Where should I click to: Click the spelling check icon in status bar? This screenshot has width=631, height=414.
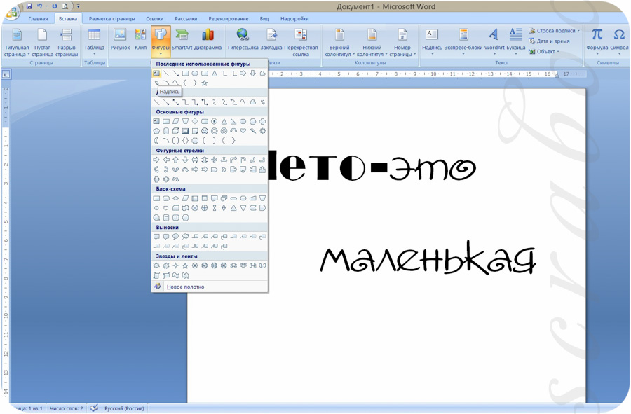pyautogui.click(x=94, y=408)
